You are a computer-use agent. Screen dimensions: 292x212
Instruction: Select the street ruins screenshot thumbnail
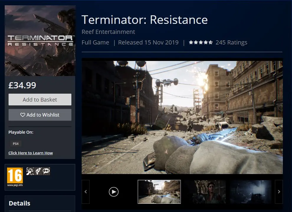(159, 192)
